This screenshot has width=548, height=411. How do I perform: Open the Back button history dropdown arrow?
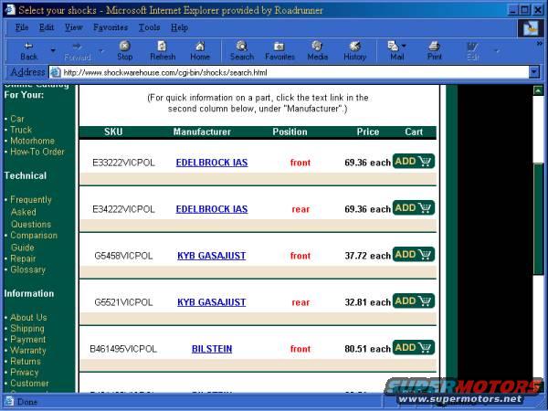tap(53, 50)
